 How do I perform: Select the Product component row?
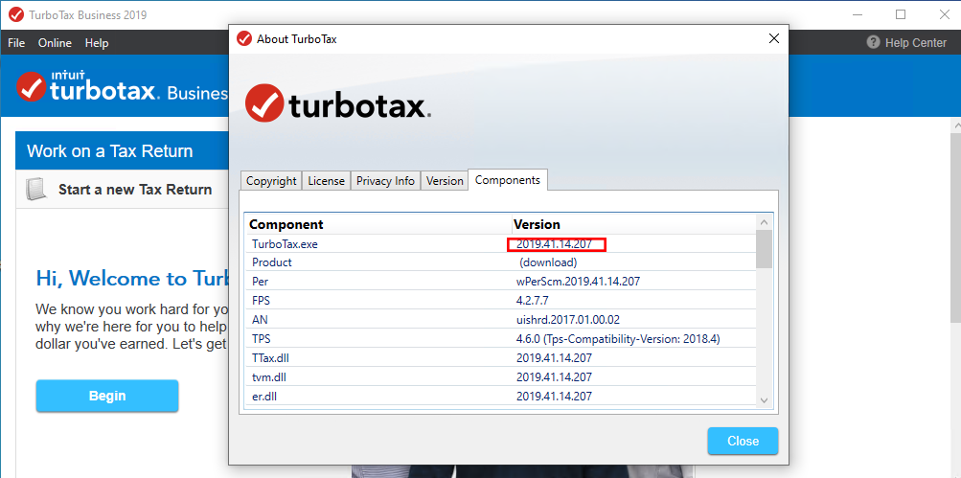(x=501, y=262)
